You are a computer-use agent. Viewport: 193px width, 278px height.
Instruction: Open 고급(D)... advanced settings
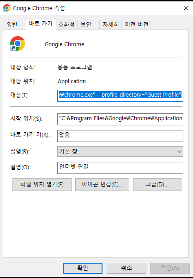tap(157, 185)
